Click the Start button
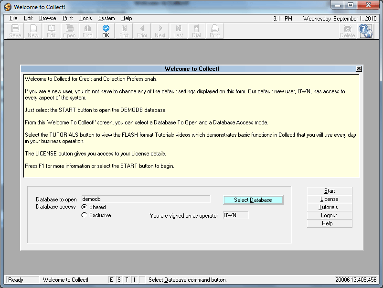 pos(330,191)
